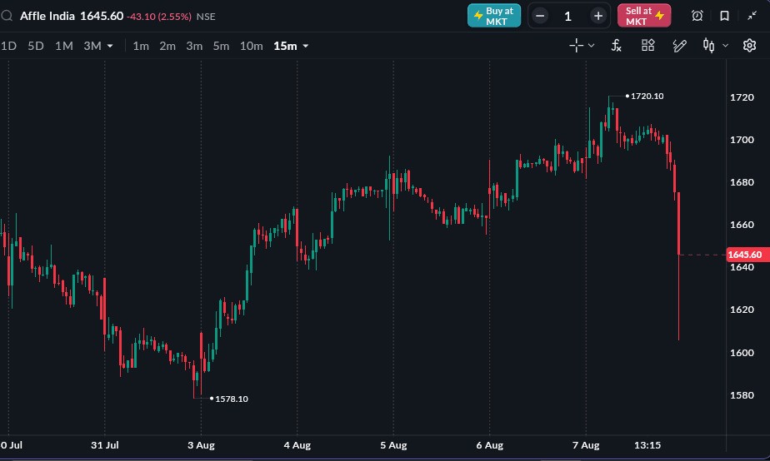The image size is (770, 461).
Task: Expand crosshair cursor options chevron
Action: [592, 46]
